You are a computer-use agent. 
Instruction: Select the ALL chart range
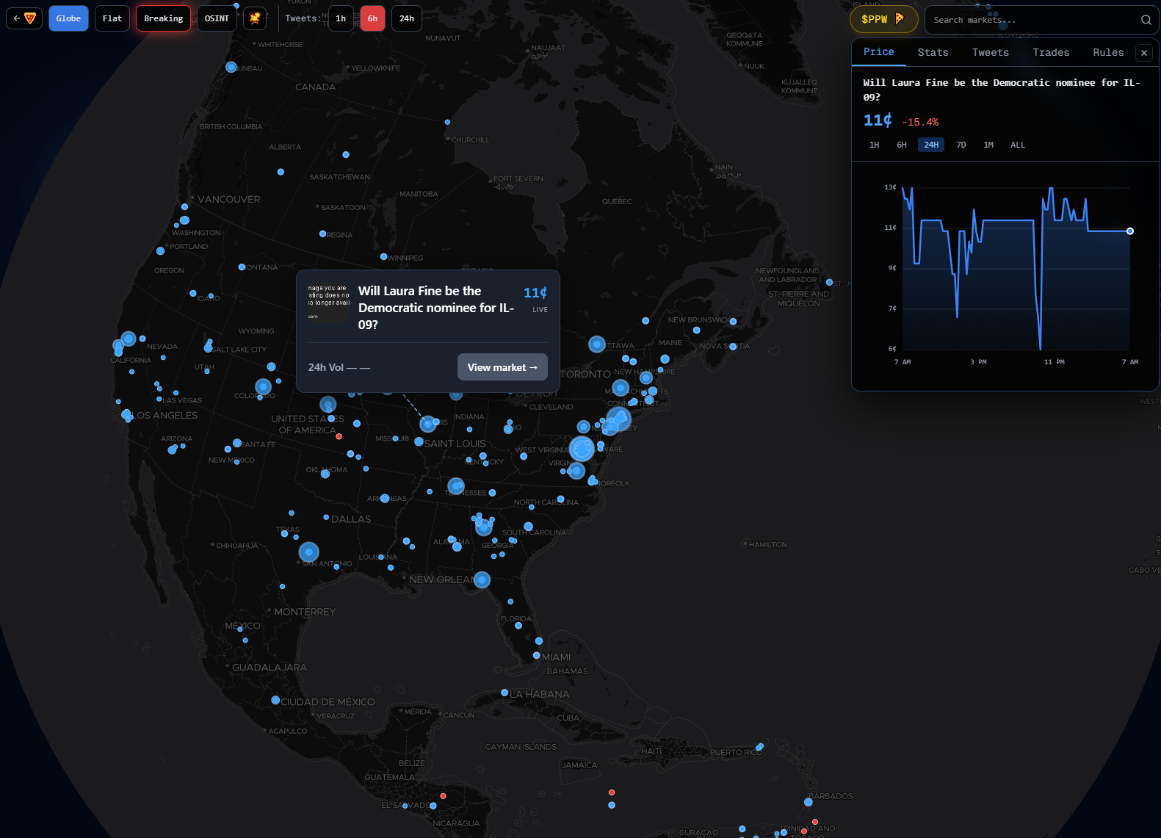[x=1017, y=145]
